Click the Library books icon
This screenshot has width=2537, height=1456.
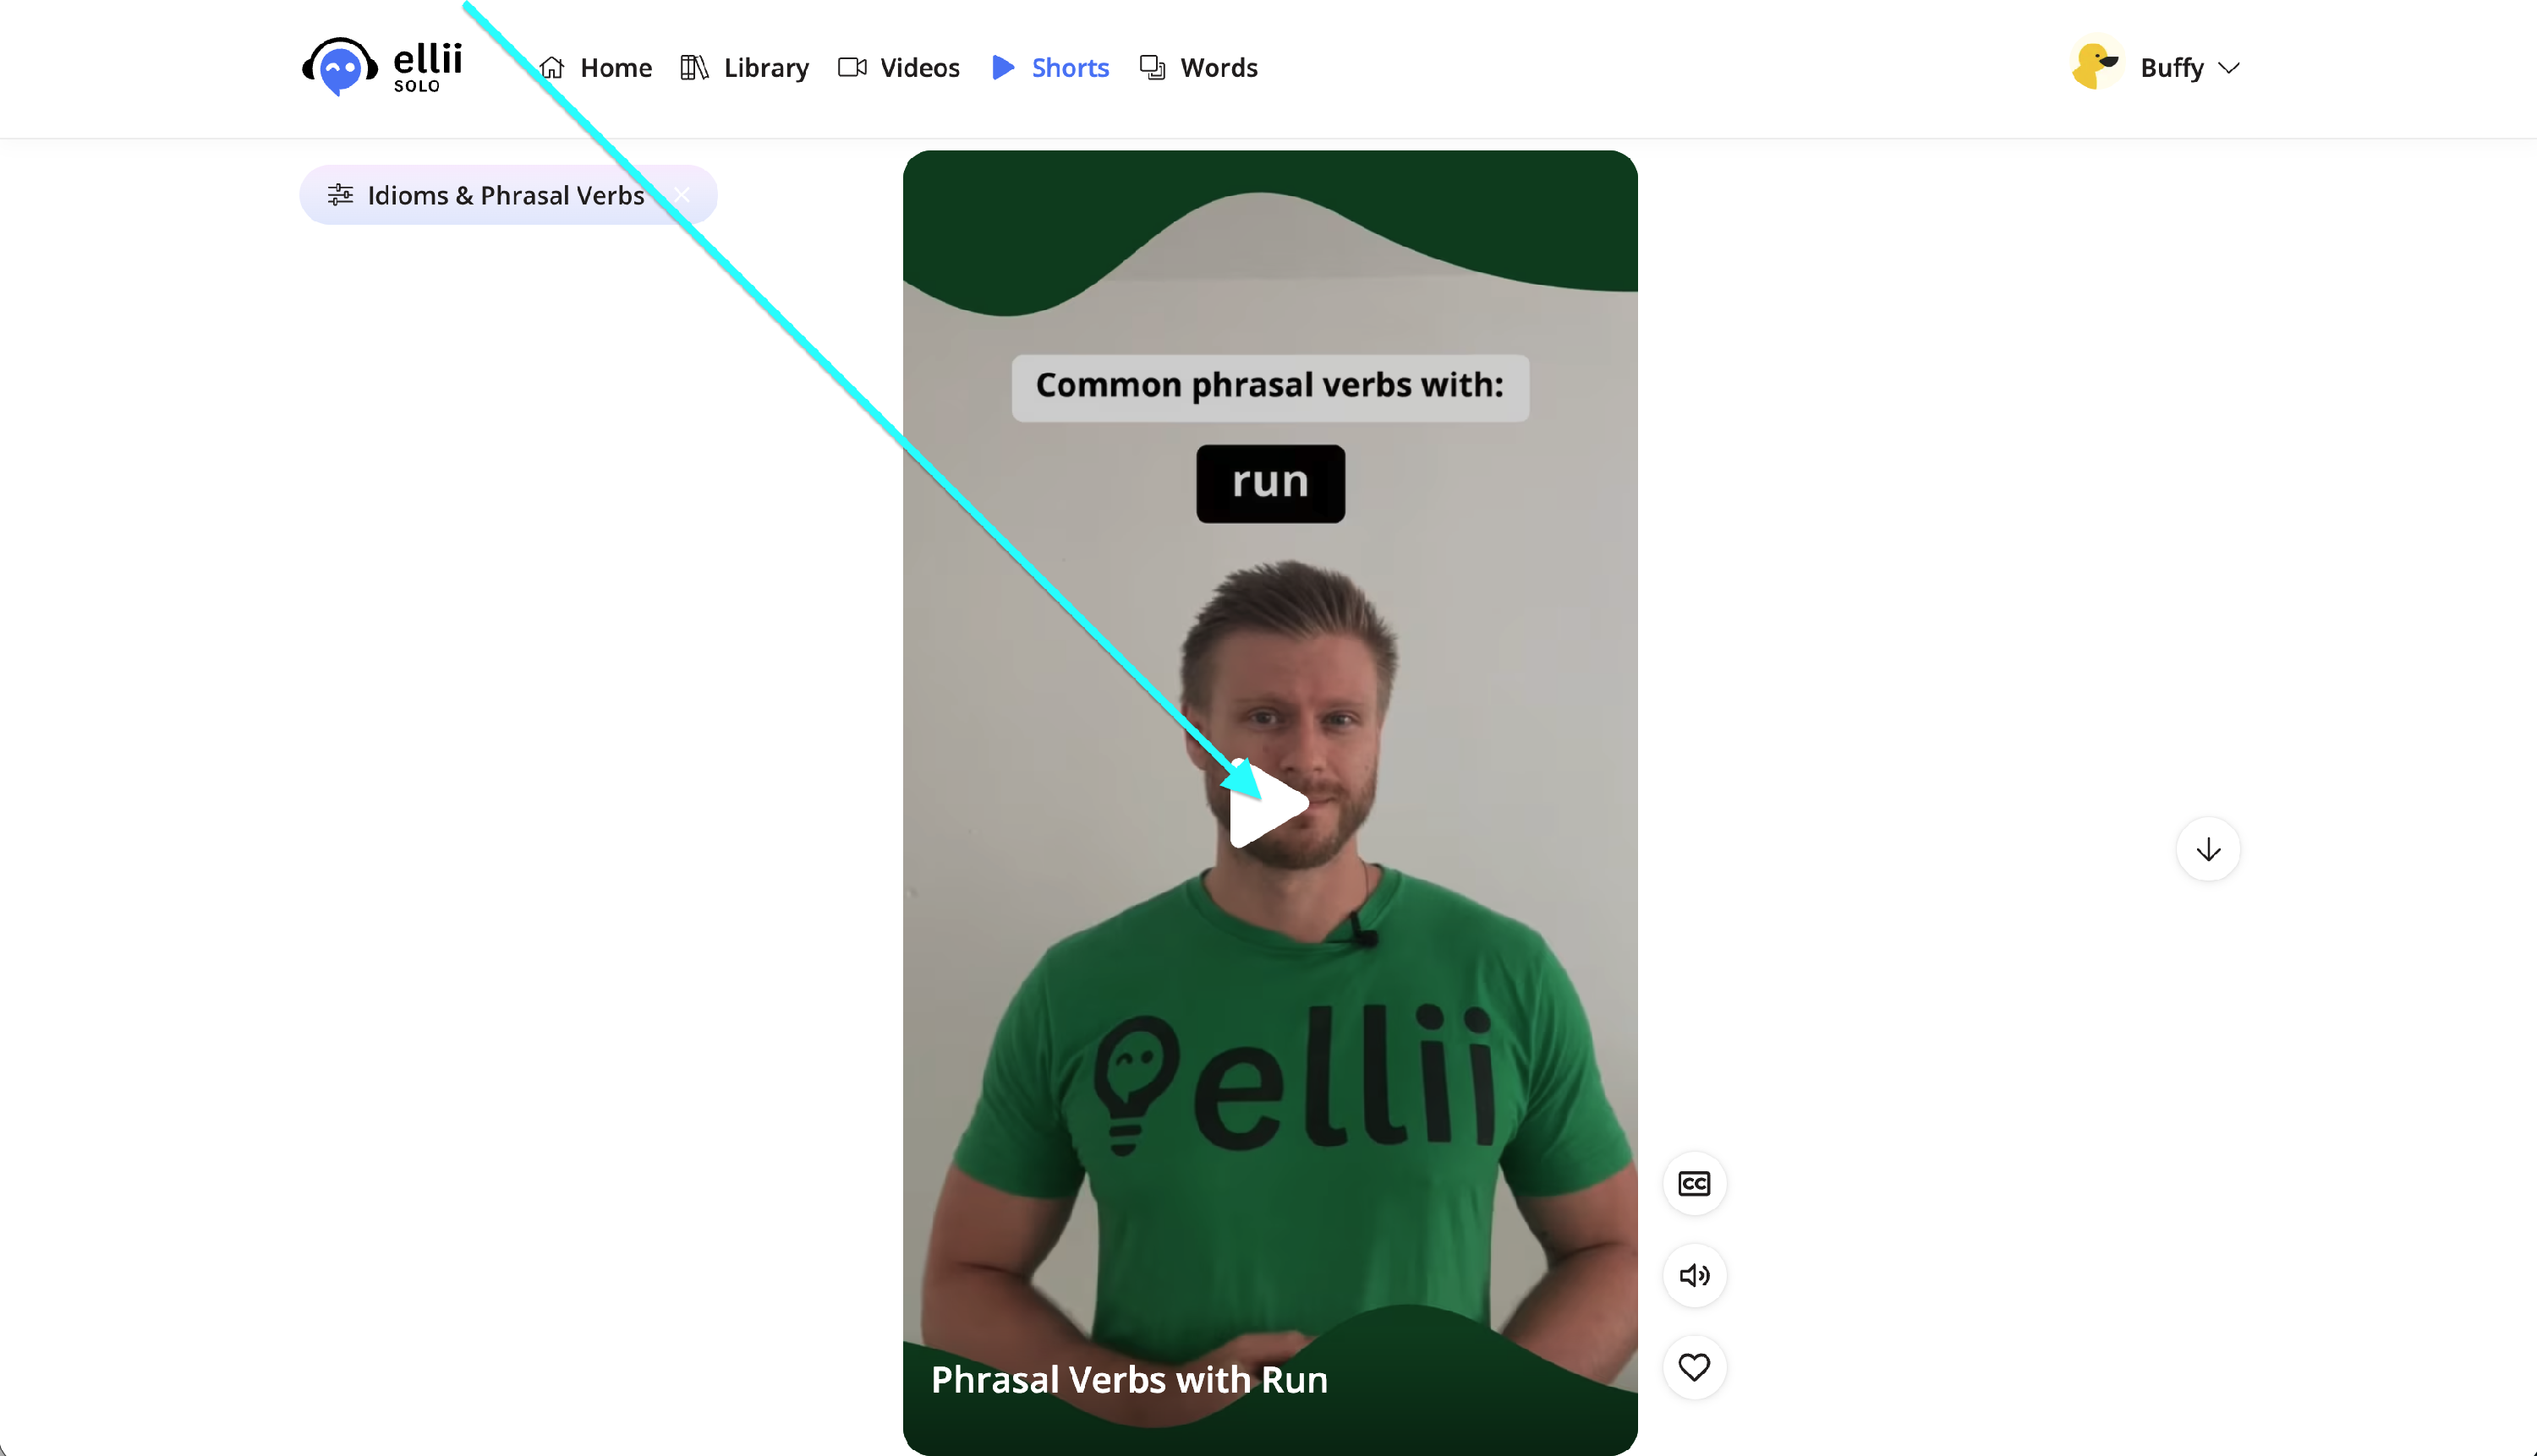(x=693, y=67)
